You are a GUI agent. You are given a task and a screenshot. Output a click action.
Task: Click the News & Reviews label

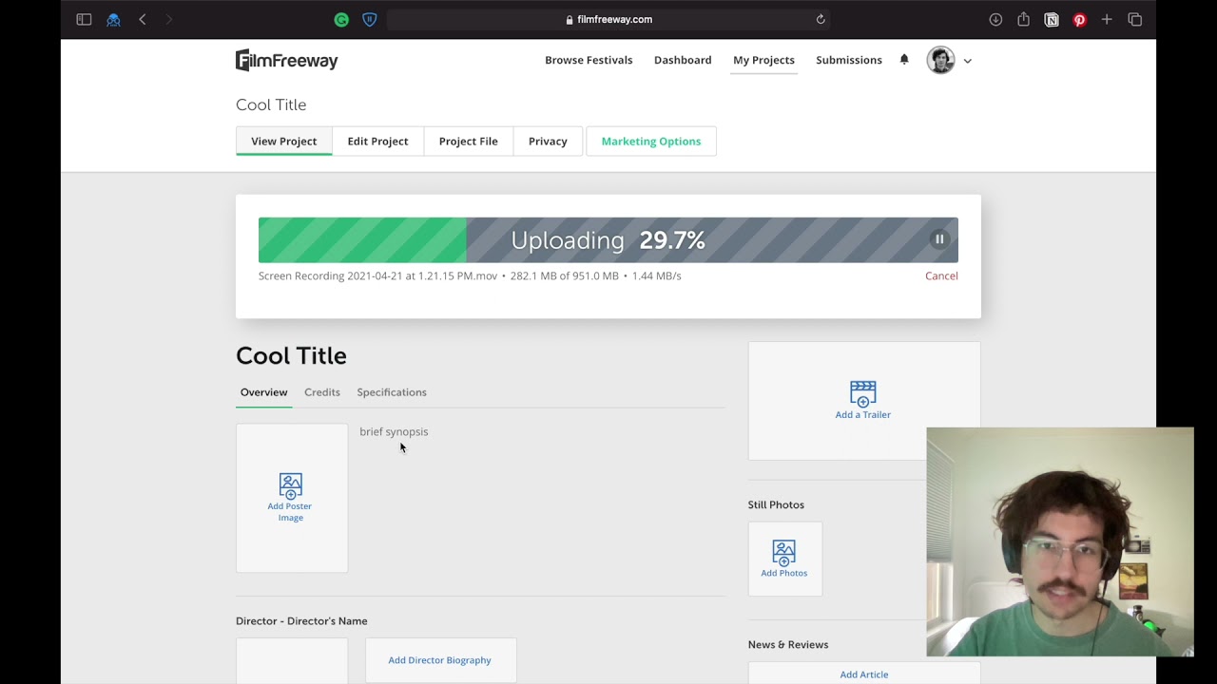(x=788, y=644)
